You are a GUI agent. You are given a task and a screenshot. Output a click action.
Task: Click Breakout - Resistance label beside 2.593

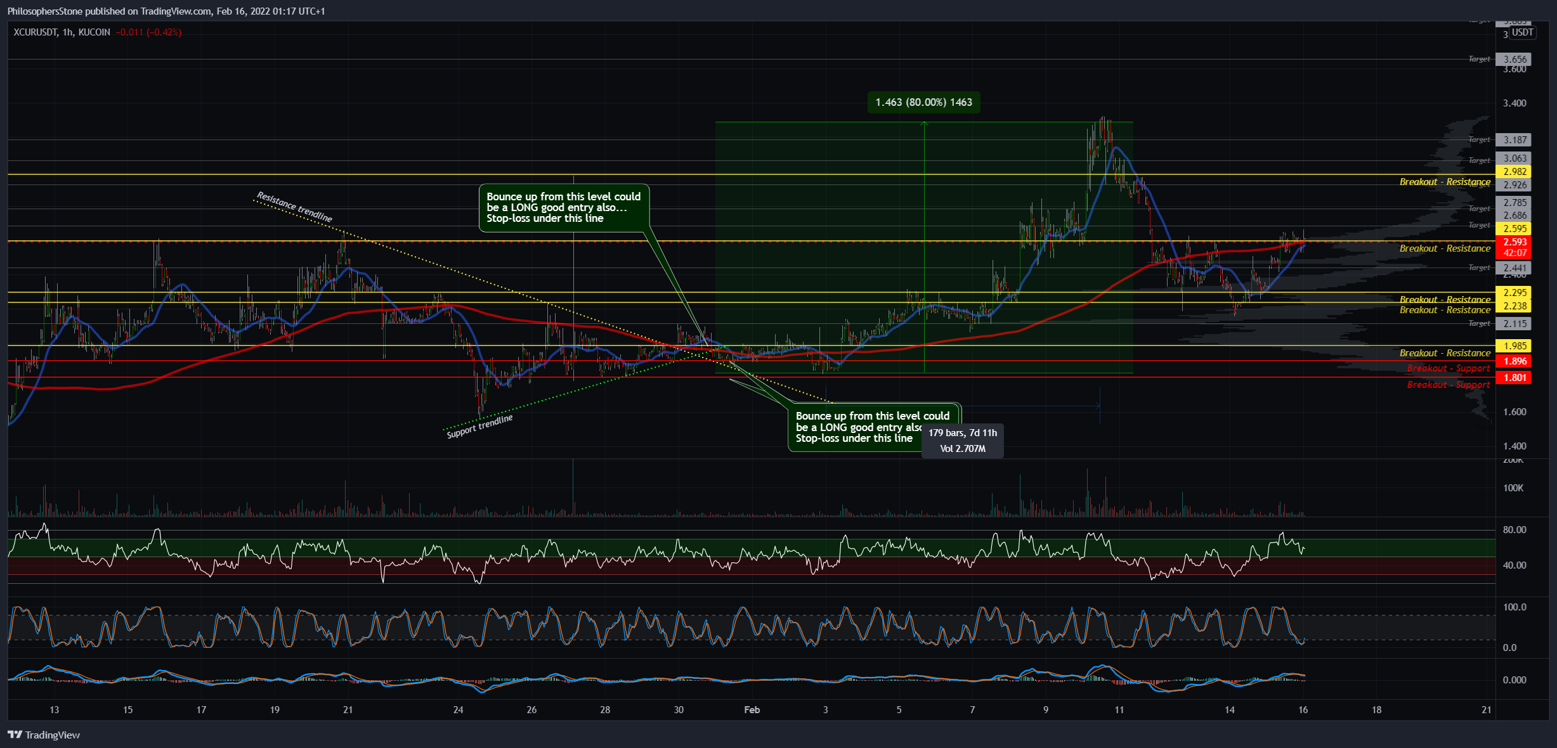click(1445, 248)
